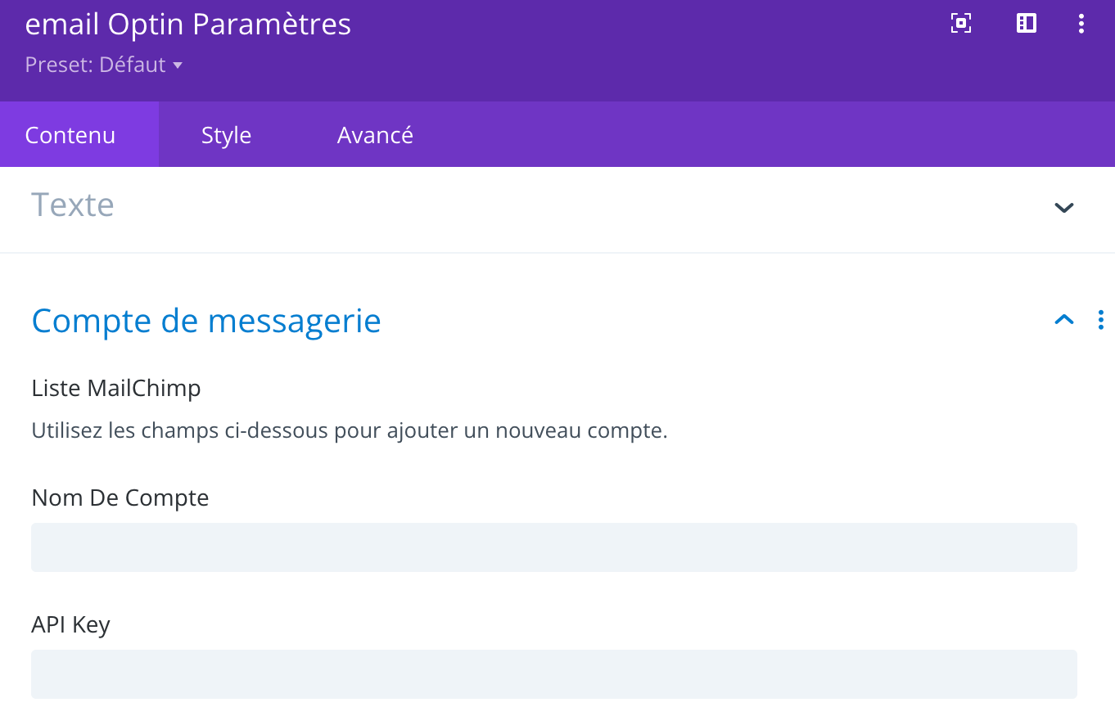Viewport: 1115px width, 725px height.
Task: Click the email Optin Paramètres title
Action: pos(188,25)
